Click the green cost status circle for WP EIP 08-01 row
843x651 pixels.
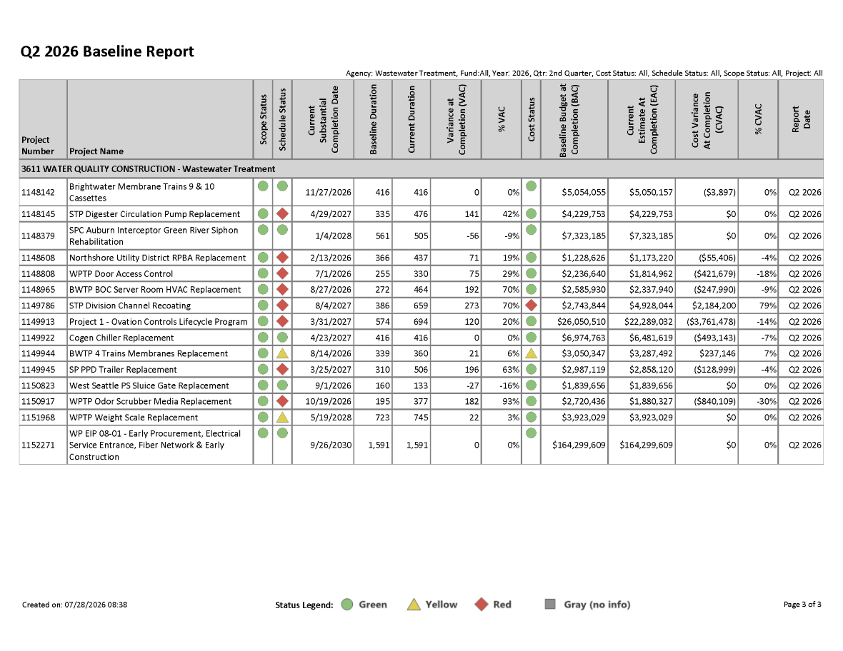(x=532, y=433)
